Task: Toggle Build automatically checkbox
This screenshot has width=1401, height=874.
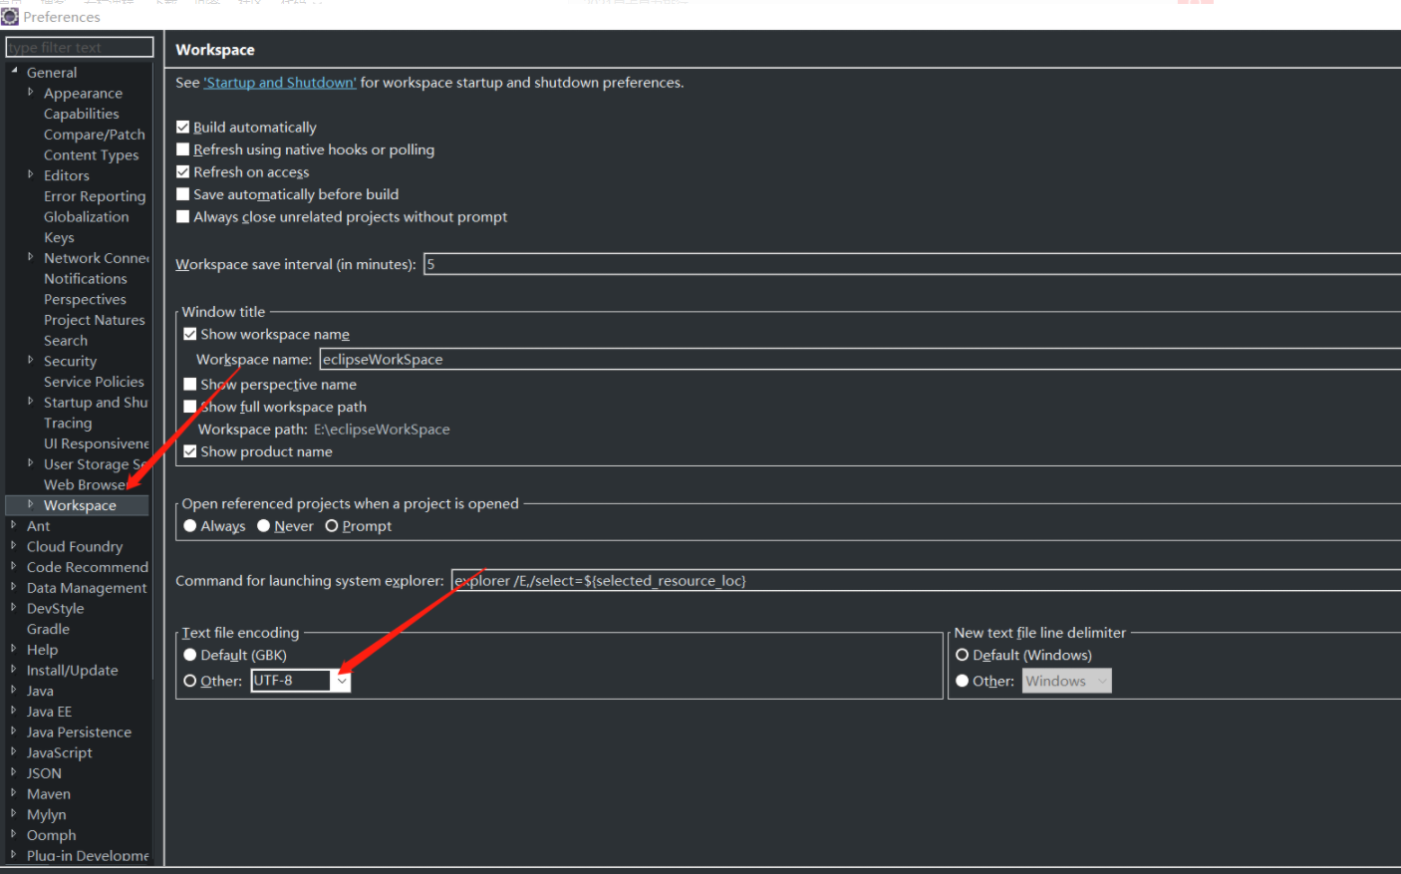Action: (182, 127)
